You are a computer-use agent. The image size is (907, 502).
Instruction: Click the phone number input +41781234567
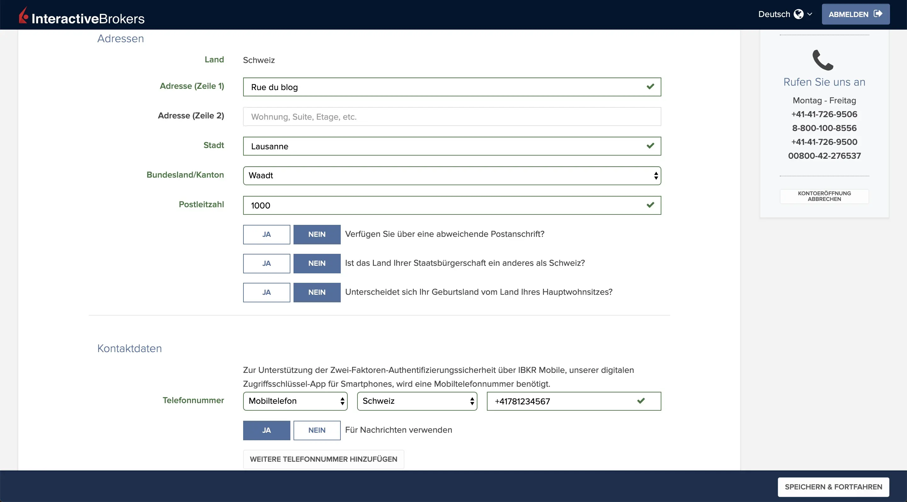point(573,401)
